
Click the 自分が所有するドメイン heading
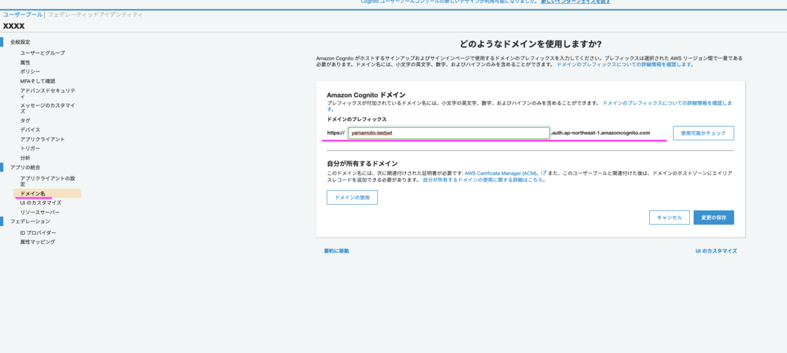[362, 163]
